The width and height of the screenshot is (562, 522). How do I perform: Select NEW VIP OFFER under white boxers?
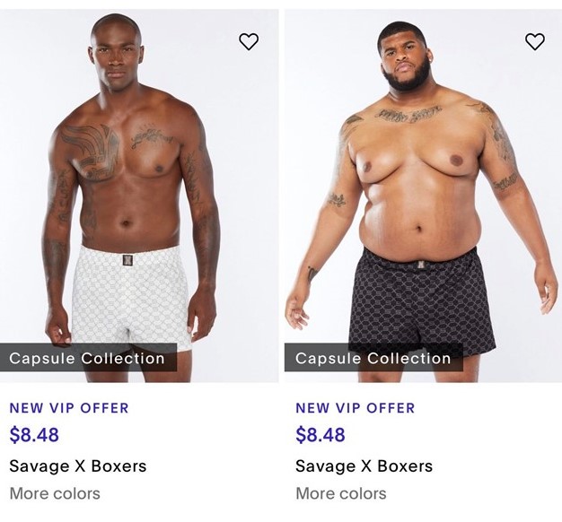tap(69, 408)
